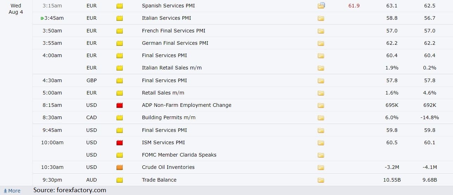Click the 61.9 actual value

[x=354, y=6]
